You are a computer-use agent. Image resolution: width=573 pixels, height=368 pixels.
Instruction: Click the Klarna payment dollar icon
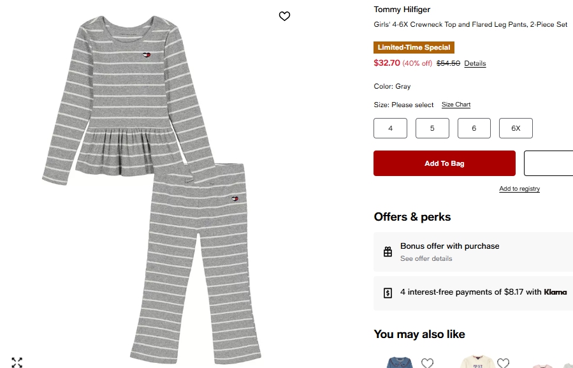(388, 293)
